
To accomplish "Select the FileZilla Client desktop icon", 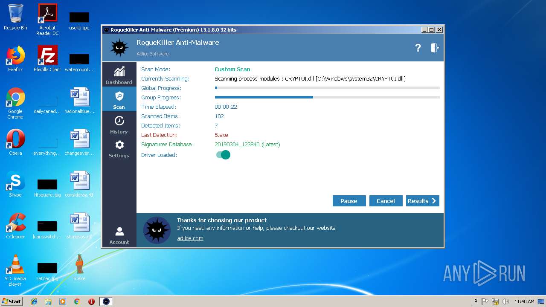I will tap(47, 59).
